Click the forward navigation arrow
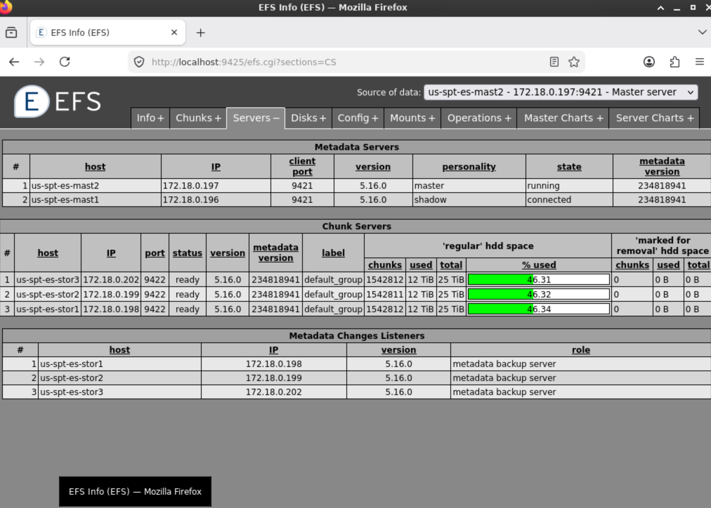Viewport: 711px width, 508px height. pos(39,62)
